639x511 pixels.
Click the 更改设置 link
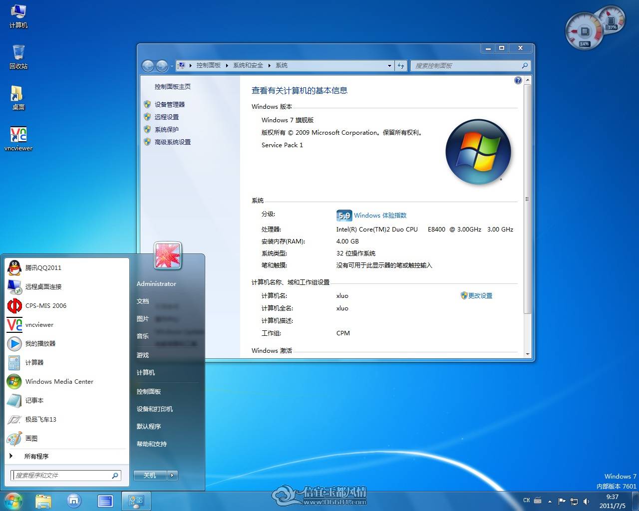[480, 295]
